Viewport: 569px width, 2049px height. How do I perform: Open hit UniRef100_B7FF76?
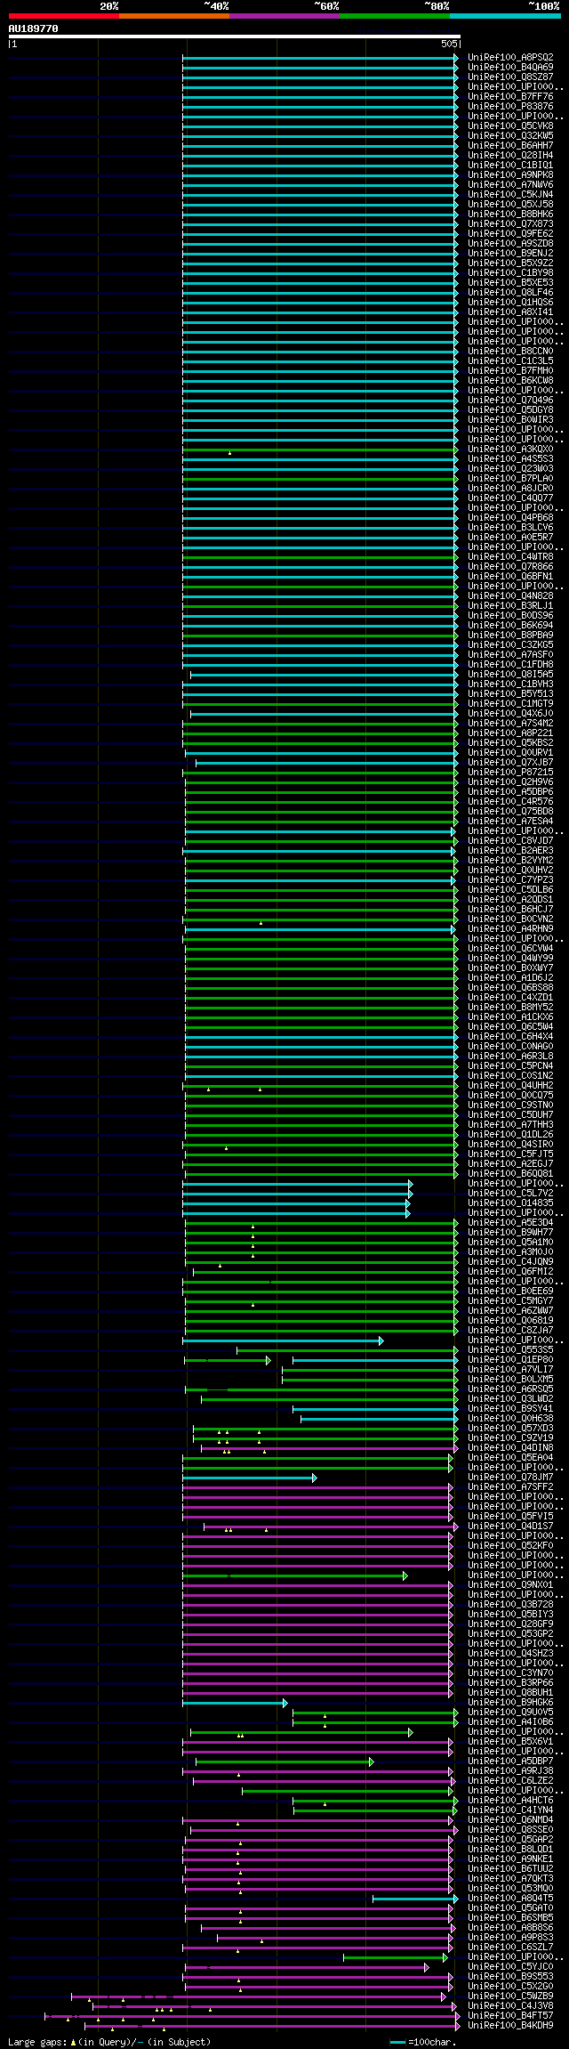click(x=510, y=97)
